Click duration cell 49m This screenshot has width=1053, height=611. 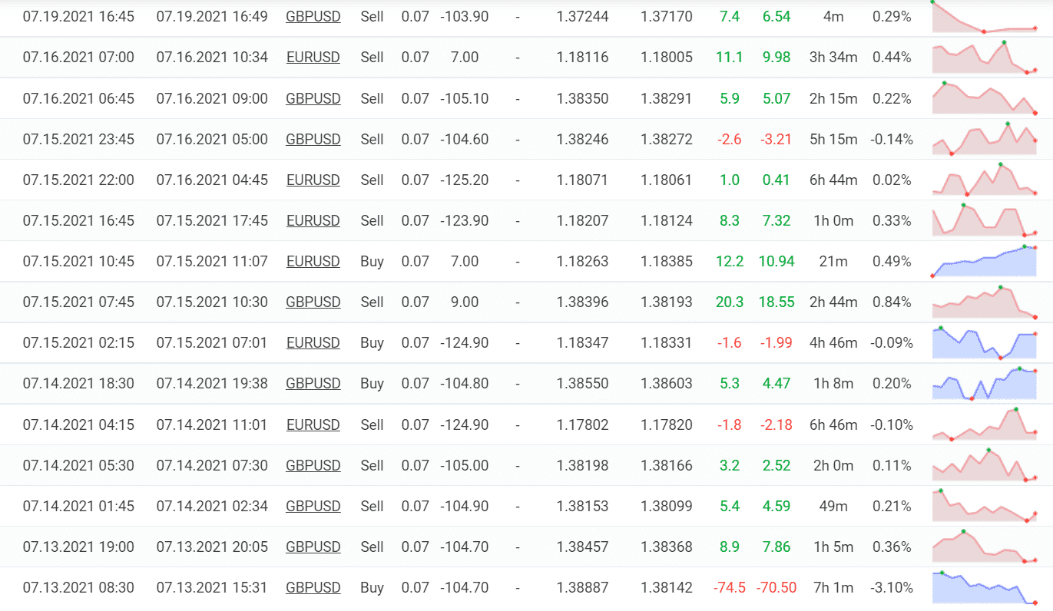coord(833,506)
